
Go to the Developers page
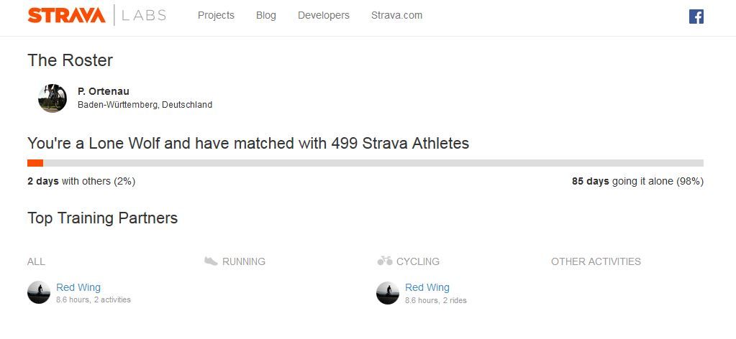point(323,15)
